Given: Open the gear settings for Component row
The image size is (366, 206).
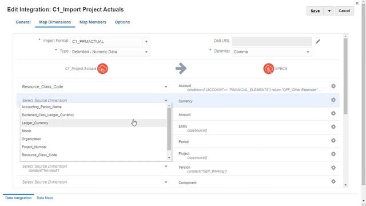Looking at the screenshot, I should pos(333,181).
